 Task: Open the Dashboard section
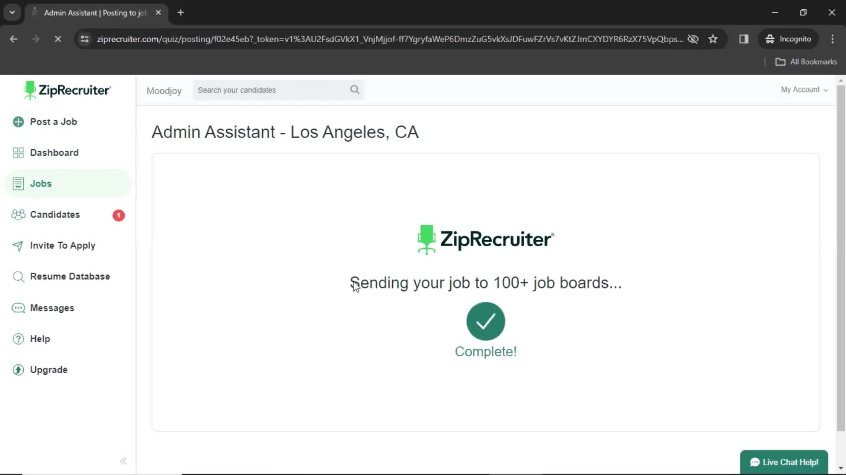(x=54, y=153)
